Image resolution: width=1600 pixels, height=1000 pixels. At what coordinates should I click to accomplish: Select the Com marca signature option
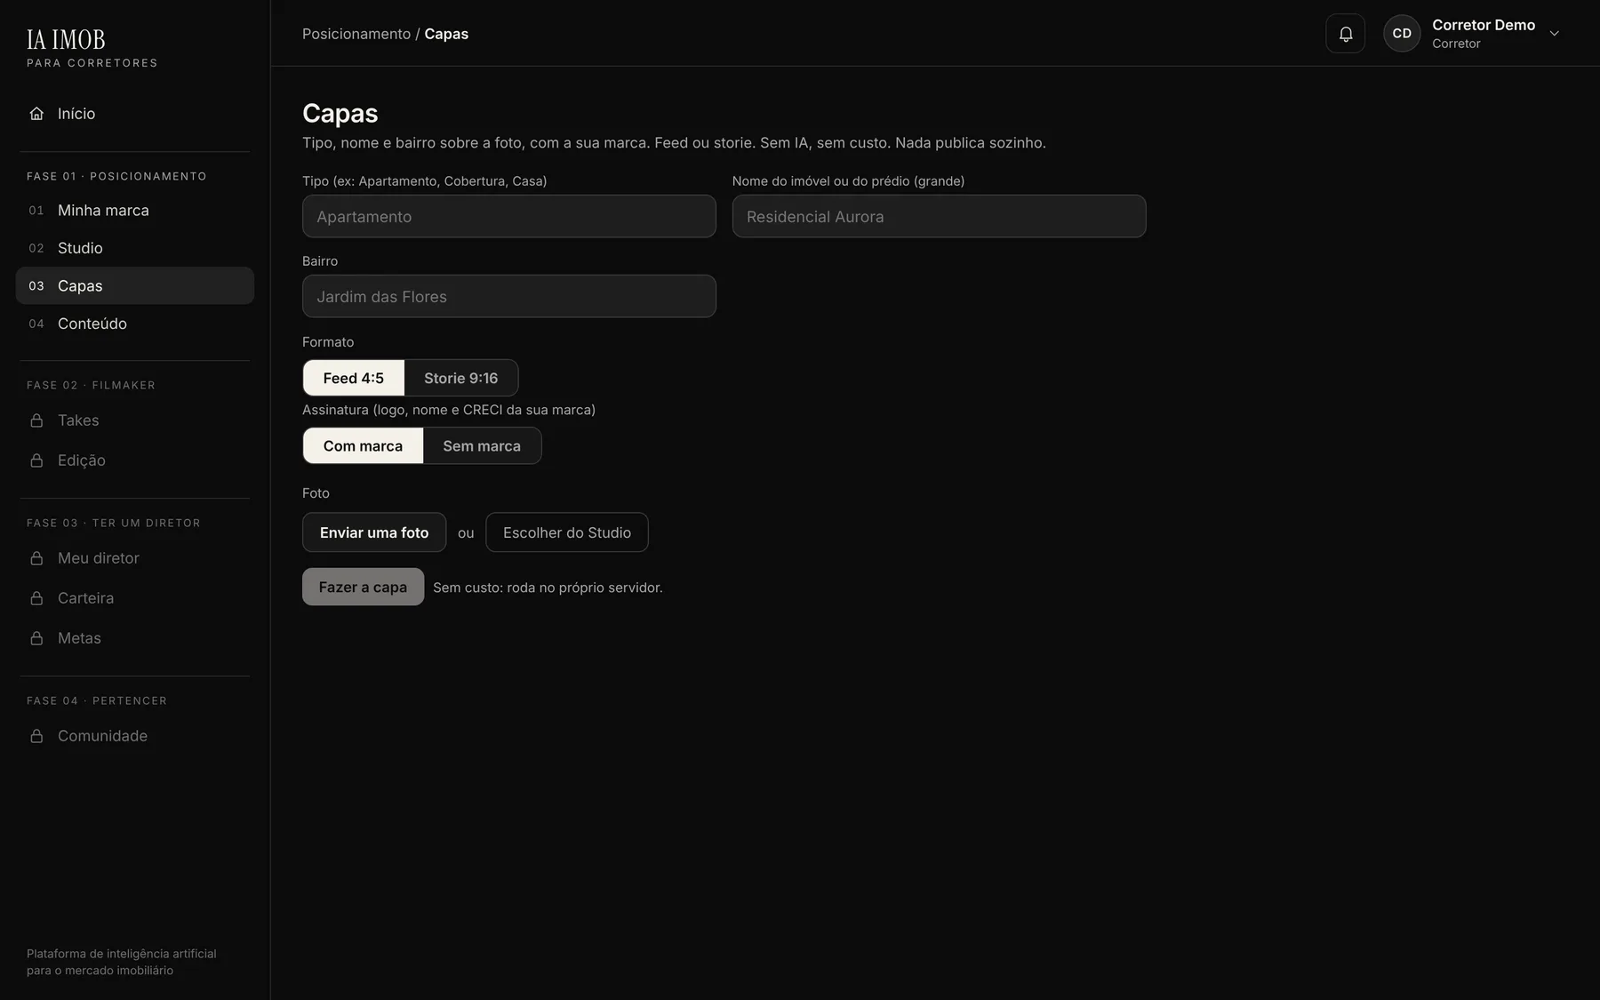[x=363, y=445]
